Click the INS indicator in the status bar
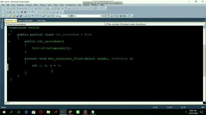The image size is (206, 115). pyautogui.click(x=203, y=107)
